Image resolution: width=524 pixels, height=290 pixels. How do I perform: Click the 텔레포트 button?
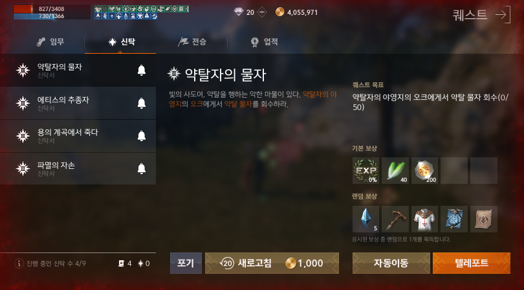(x=471, y=263)
